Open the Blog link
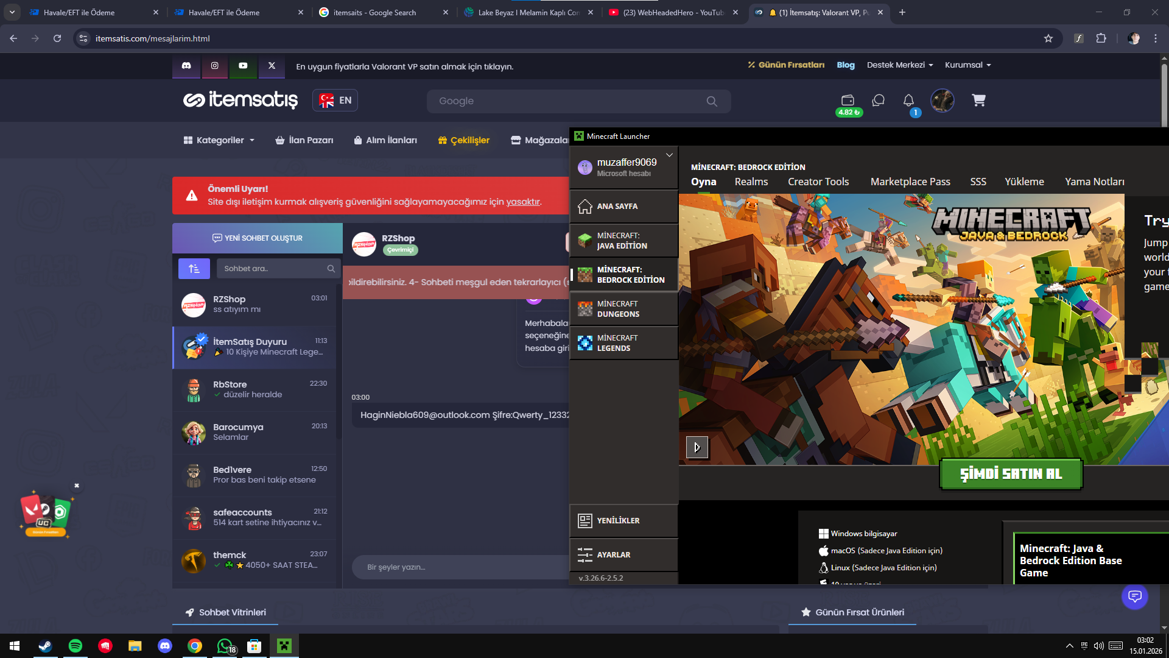The image size is (1169, 658). pyautogui.click(x=846, y=65)
